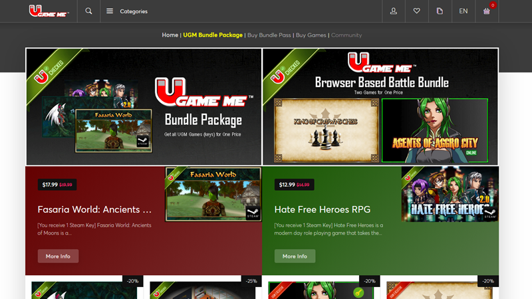532x299 pixels.
Task: Open Buy Games nav link
Action: (311, 35)
